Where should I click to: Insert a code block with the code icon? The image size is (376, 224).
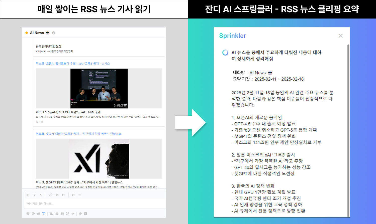pos(57,195)
